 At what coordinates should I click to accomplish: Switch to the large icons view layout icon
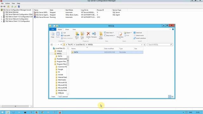point(173,97)
